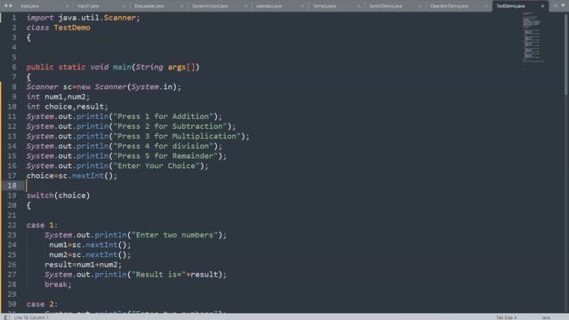The height and width of the screenshot is (320, 569).
Task: Click the "Press 3 for Multiplication" line
Action: pyautogui.click(x=138, y=136)
